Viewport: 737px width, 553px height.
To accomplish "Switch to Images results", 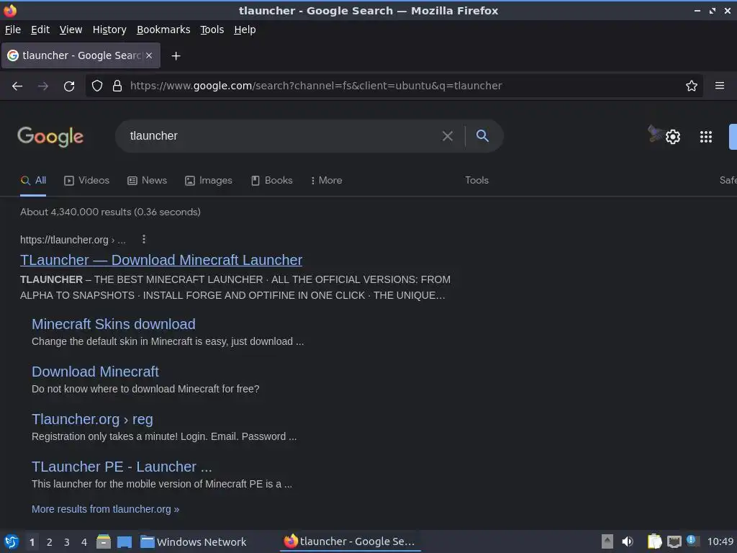I will pos(209,181).
